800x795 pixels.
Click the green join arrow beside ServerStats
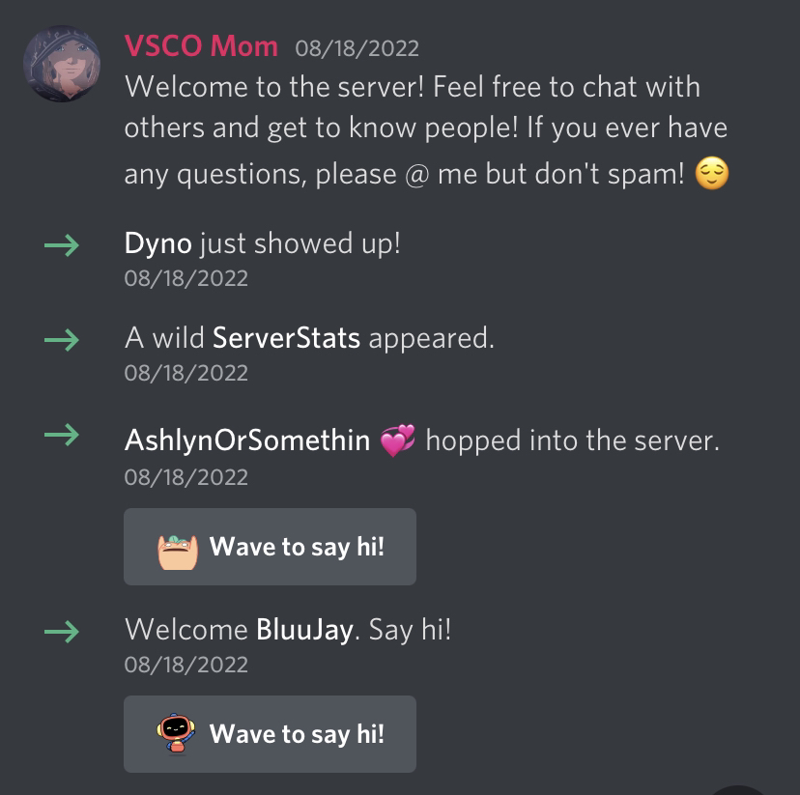pyautogui.click(x=62, y=340)
